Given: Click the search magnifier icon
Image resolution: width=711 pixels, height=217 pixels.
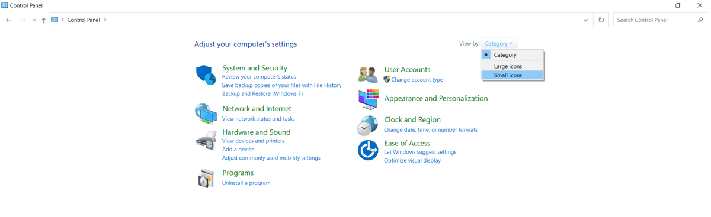Looking at the screenshot, I should (700, 20).
